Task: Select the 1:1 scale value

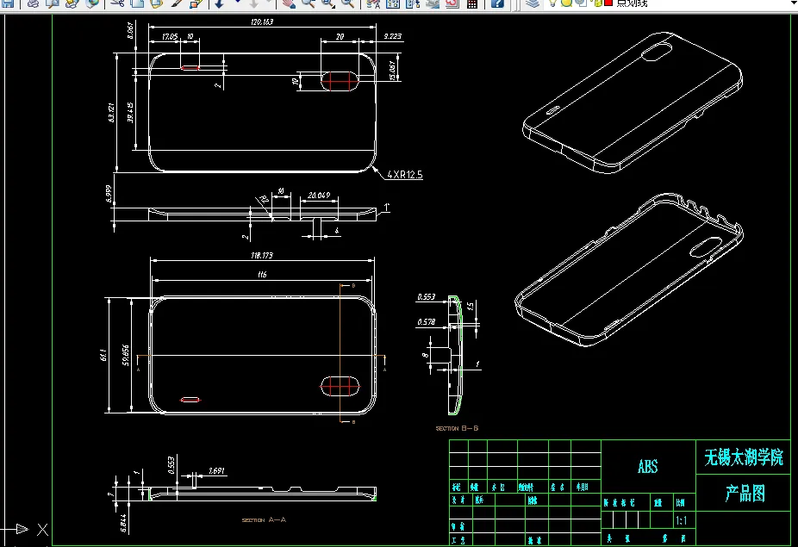Action: click(x=682, y=520)
